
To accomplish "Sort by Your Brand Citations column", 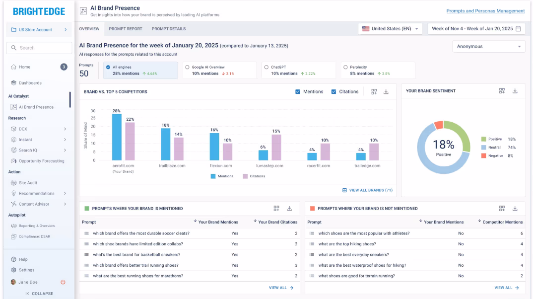I will coord(275,222).
